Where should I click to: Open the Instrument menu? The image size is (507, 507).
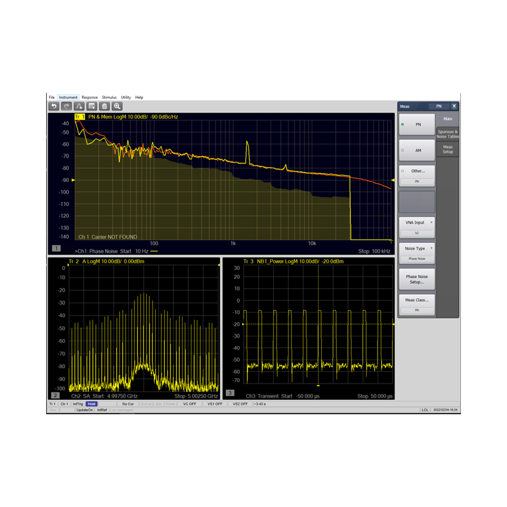tap(68, 97)
